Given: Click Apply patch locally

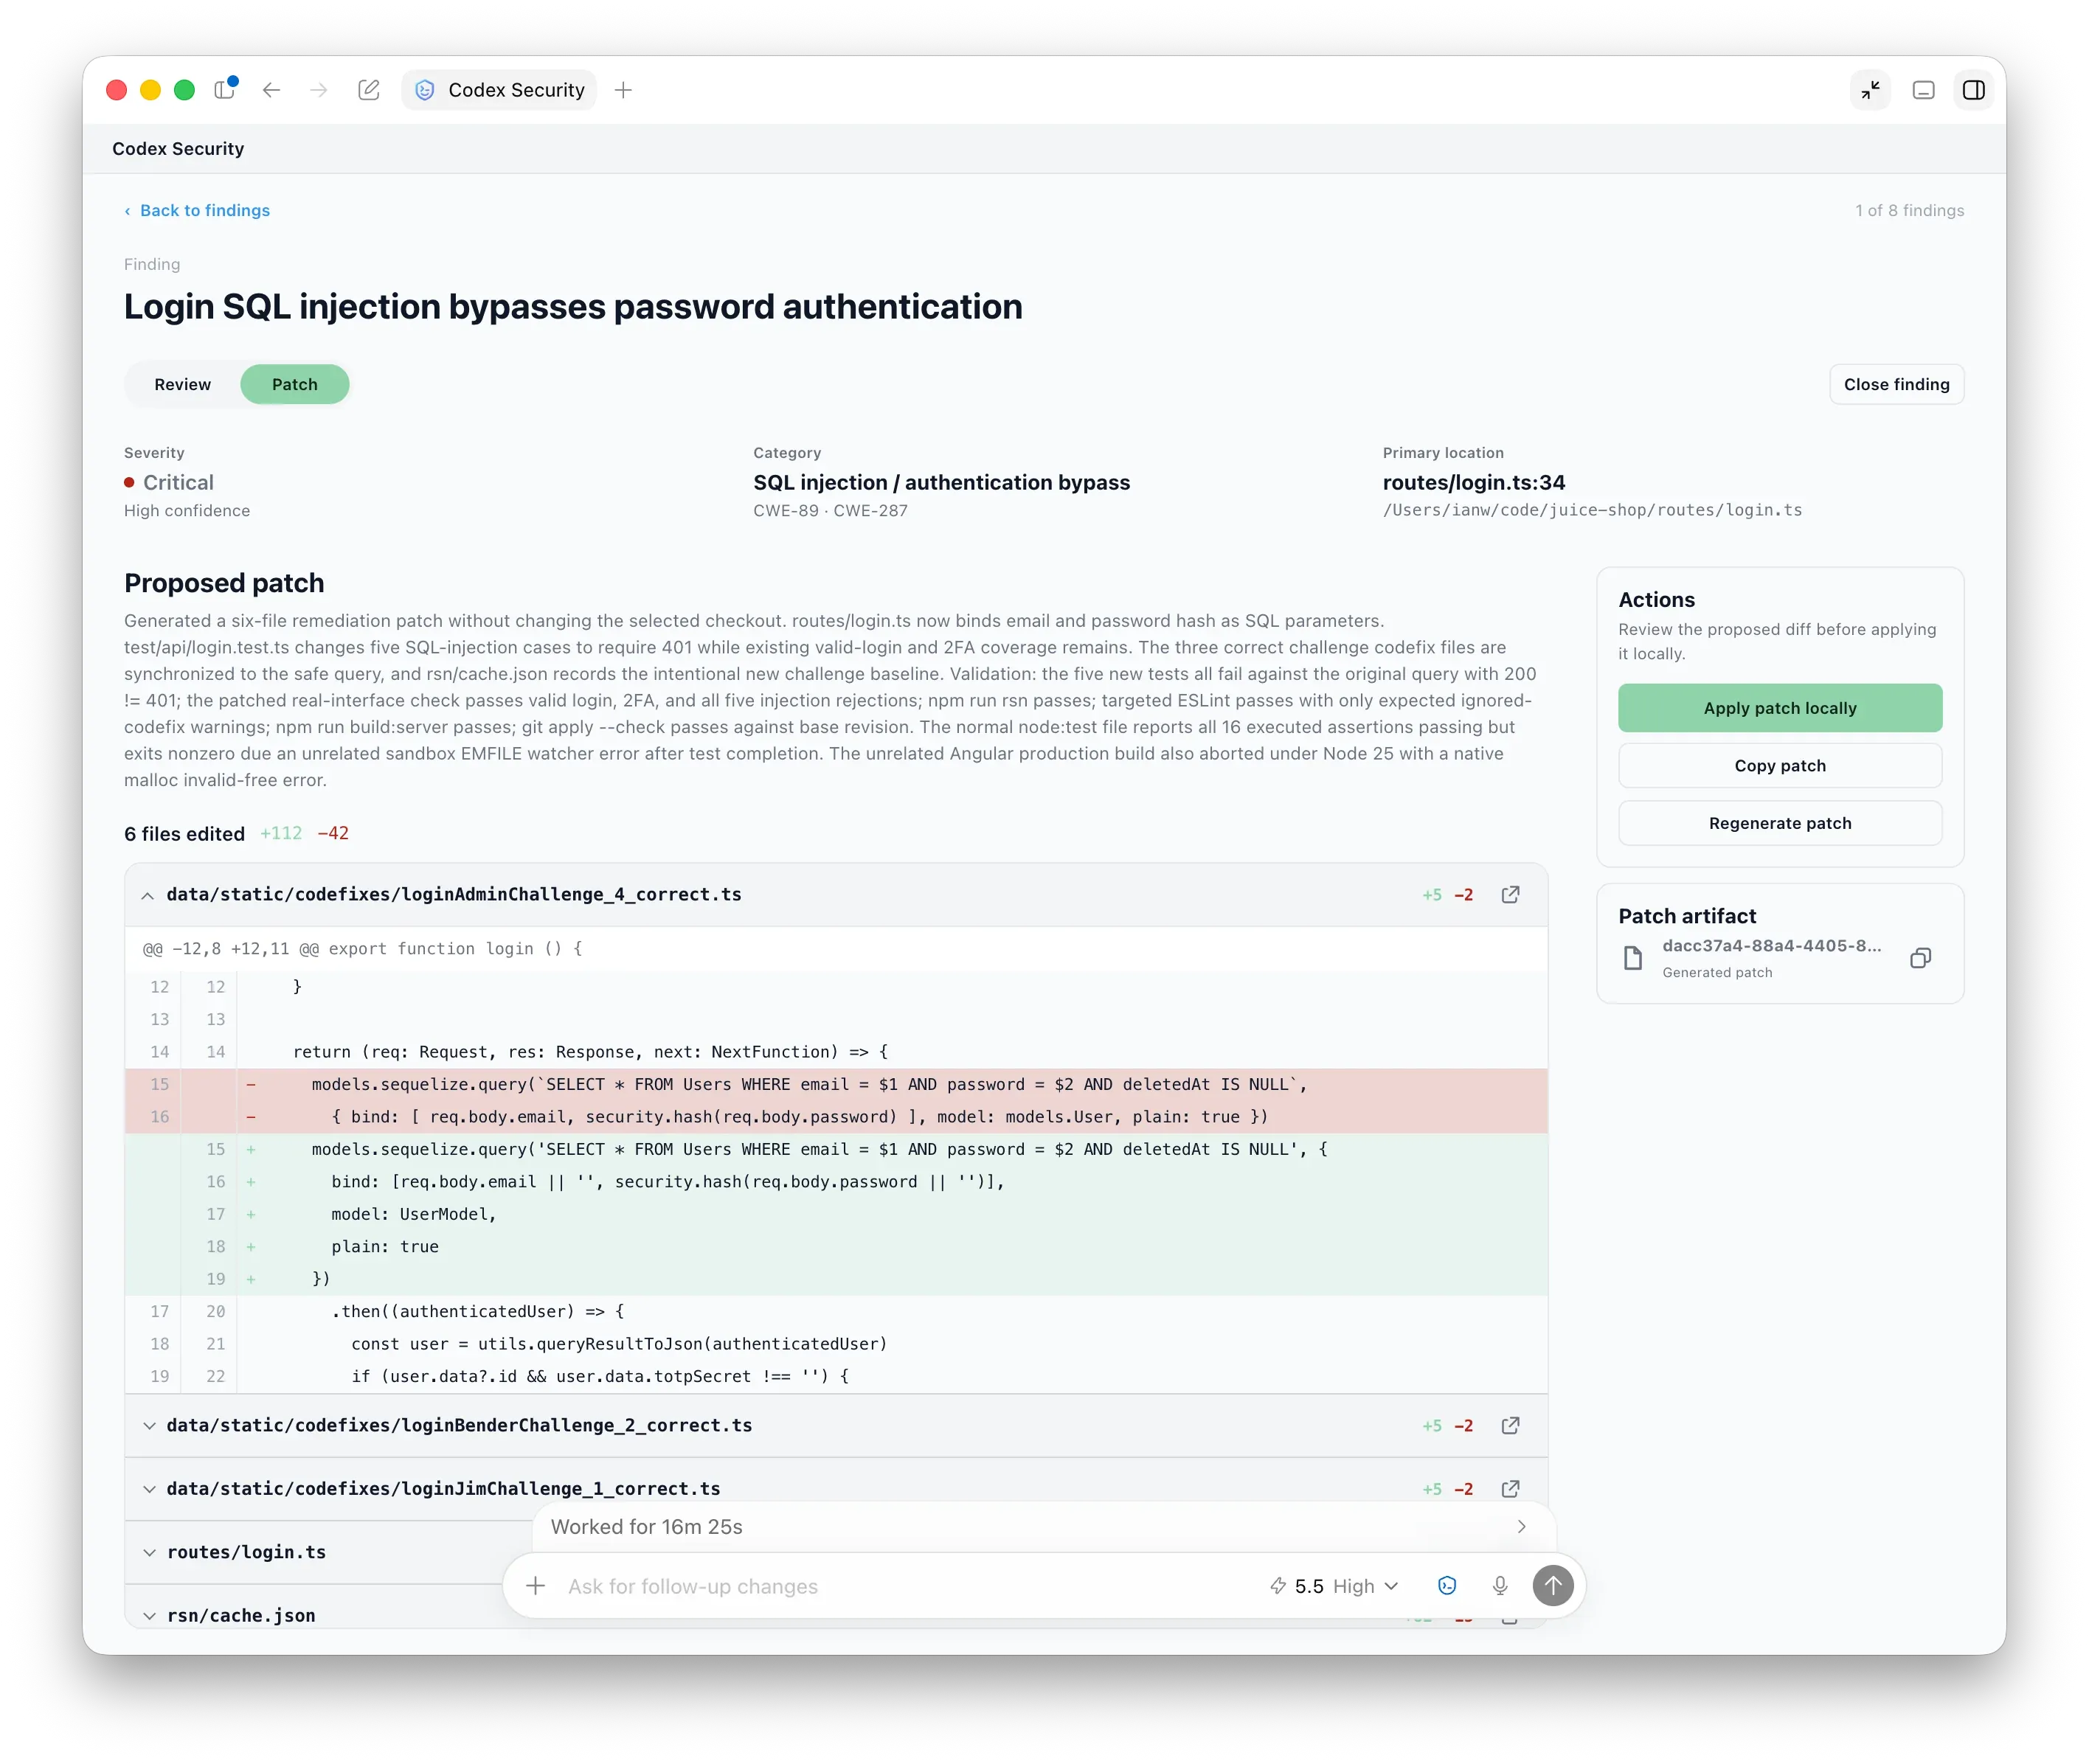Looking at the screenshot, I should [1779, 708].
